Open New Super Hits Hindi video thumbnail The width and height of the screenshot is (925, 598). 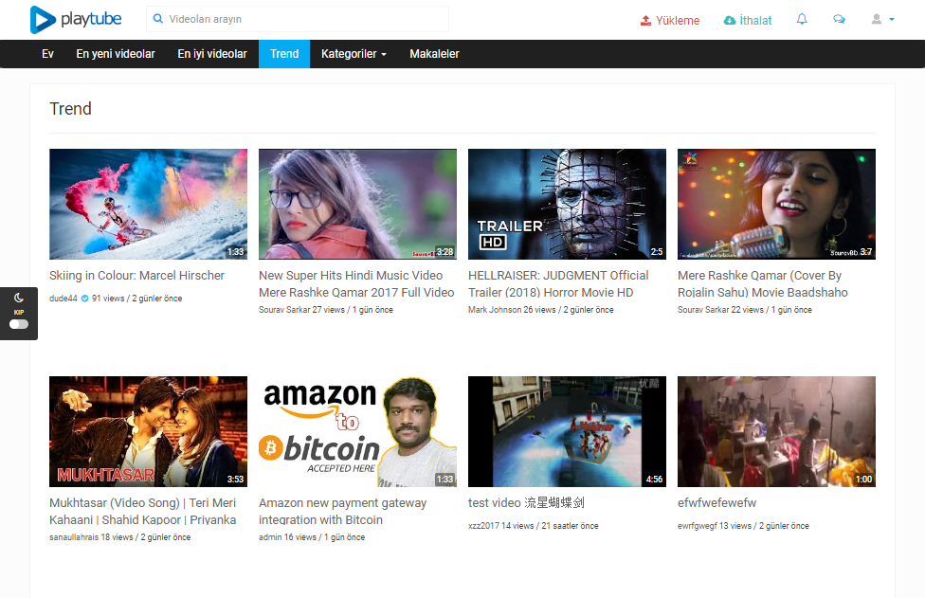click(x=357, y=204)
